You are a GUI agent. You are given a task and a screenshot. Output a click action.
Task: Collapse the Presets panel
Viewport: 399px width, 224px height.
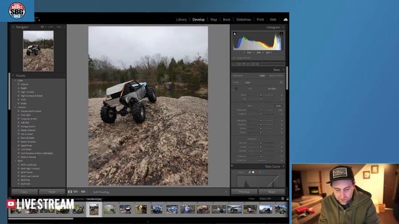(x=13, y=76)
